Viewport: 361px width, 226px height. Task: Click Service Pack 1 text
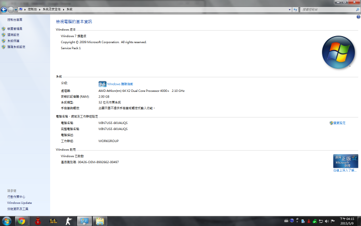click(x=71, y=48)
